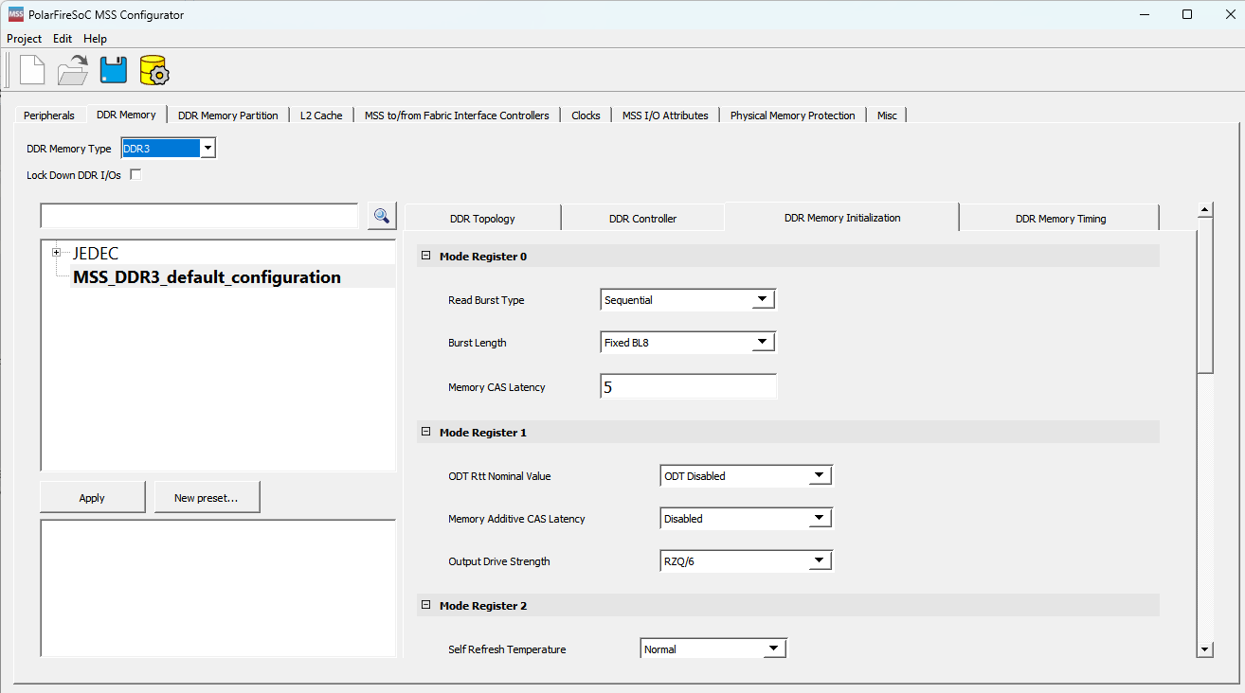Open the MSS I/O Attributes tab

tap(665, 115)
